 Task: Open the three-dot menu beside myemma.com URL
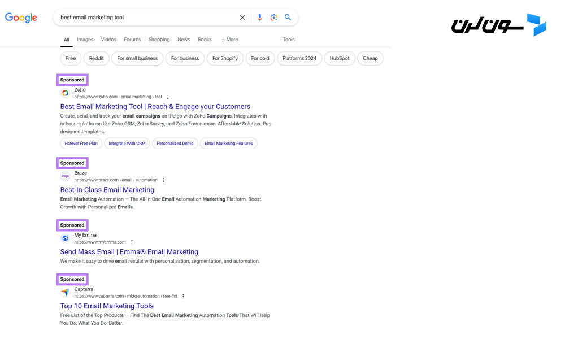pos(132,242)
